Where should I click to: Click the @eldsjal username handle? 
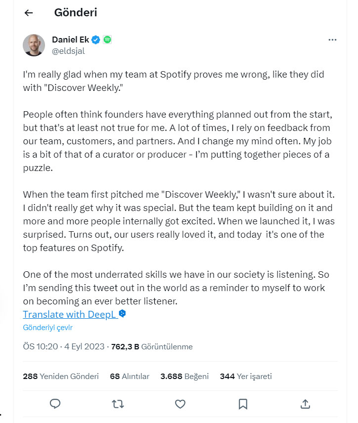click(x=68, y=50)
